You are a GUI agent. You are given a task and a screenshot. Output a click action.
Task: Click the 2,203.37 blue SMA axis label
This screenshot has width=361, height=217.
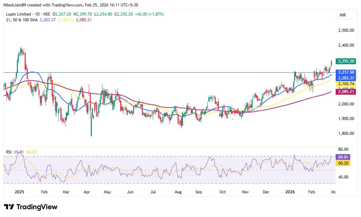pyautogui.click(x=346, y=78)
